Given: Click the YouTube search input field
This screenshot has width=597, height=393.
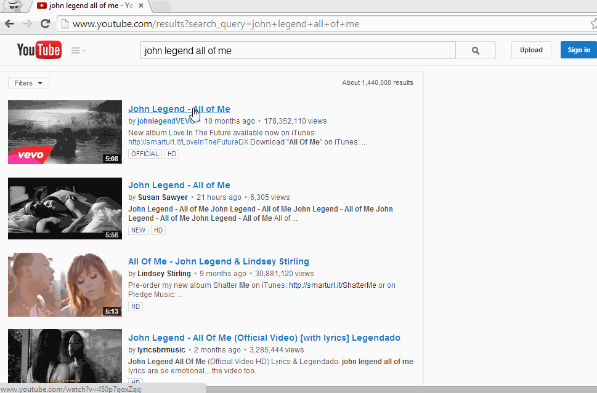Looking at the screenshot, I should pos(298,50).
